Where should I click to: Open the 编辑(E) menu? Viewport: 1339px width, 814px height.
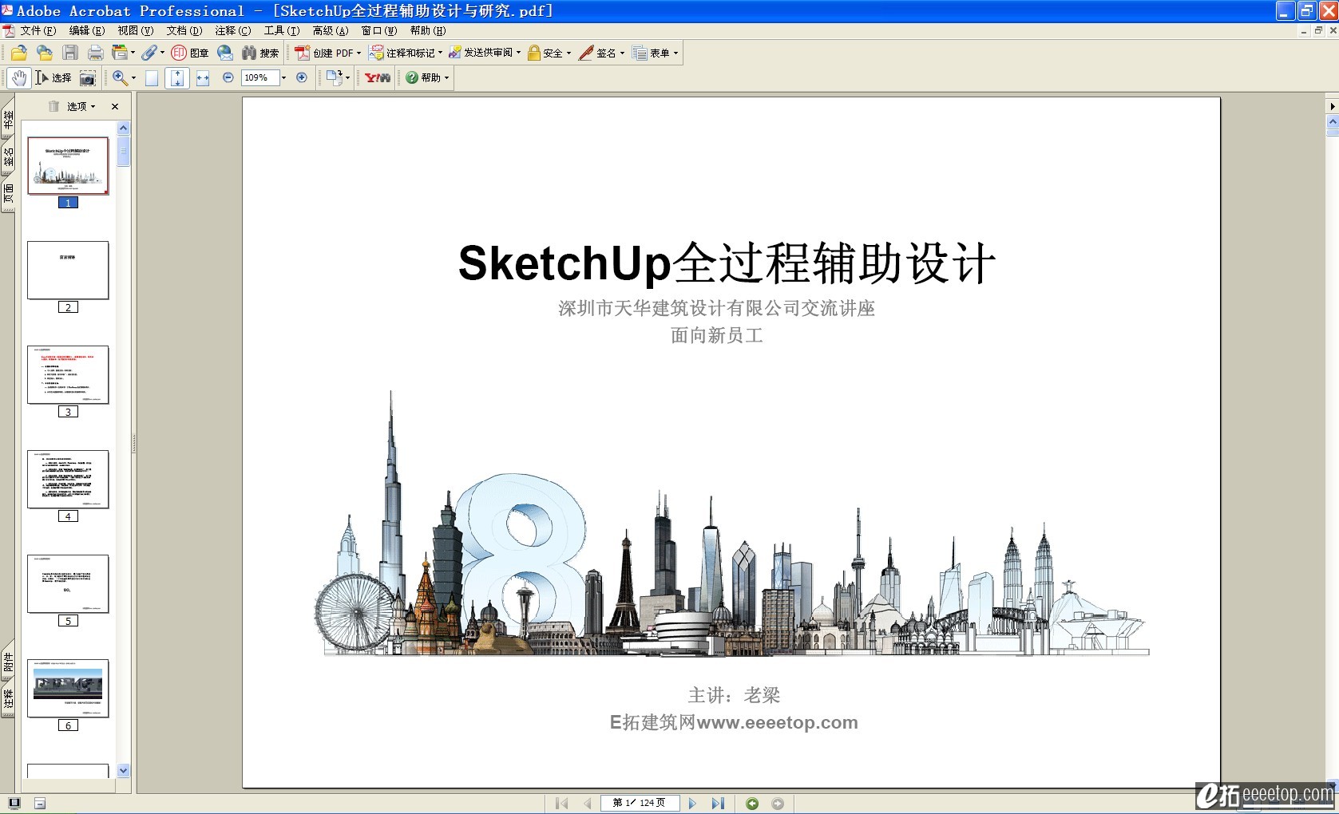87,30
